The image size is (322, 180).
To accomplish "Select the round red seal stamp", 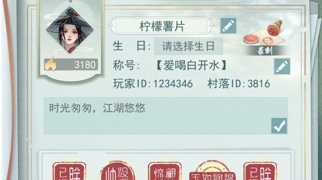I will 117,171.
